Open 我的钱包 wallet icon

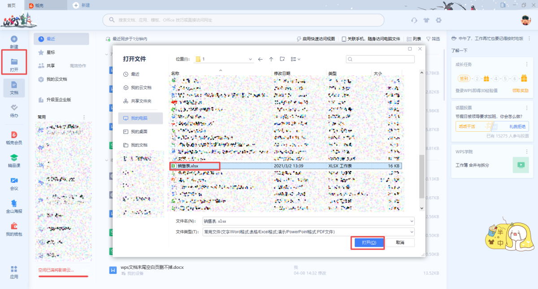pos(14,226)
